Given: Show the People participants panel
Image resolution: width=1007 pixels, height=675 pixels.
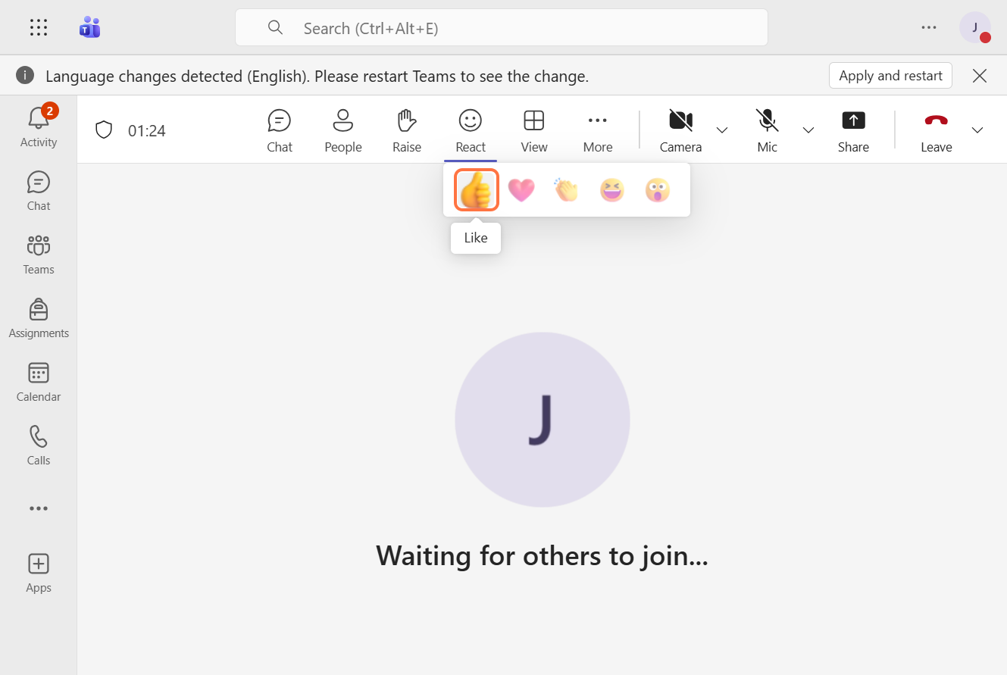Looking at the screenshot, I should click(342, 130).
